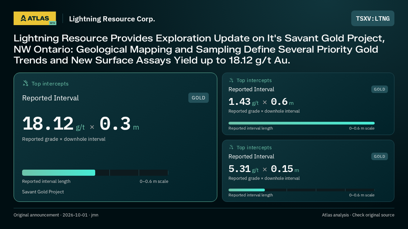Click interval length bar in 1.43 card
408x229 pixels.
(x=302, y=123)
